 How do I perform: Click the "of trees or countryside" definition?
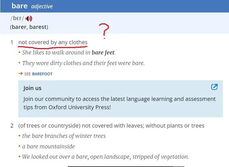point(111,126)
